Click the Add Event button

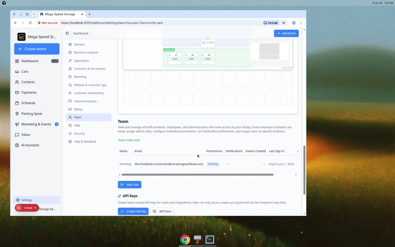coord(286,33)
